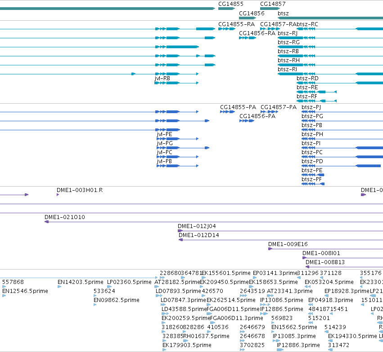Click the jvl-PG protein label
The image size is (383, 352).
[165, 144]
